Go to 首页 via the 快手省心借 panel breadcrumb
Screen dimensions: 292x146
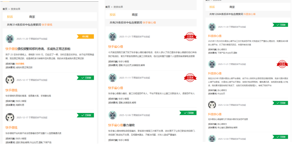point(107,7)
